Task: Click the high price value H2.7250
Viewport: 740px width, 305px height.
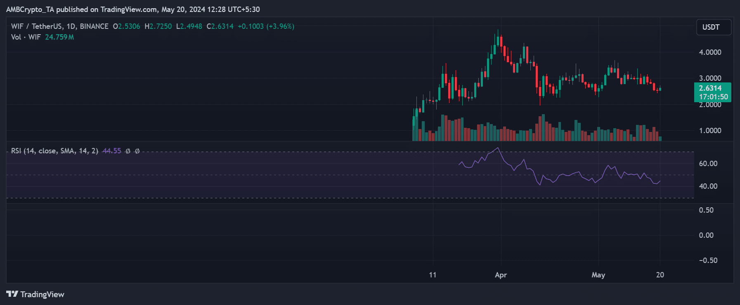Action: pos(158,26)
